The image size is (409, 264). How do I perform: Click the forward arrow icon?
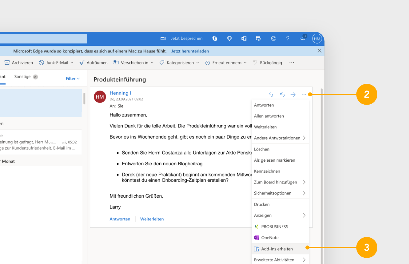[293, 95]
